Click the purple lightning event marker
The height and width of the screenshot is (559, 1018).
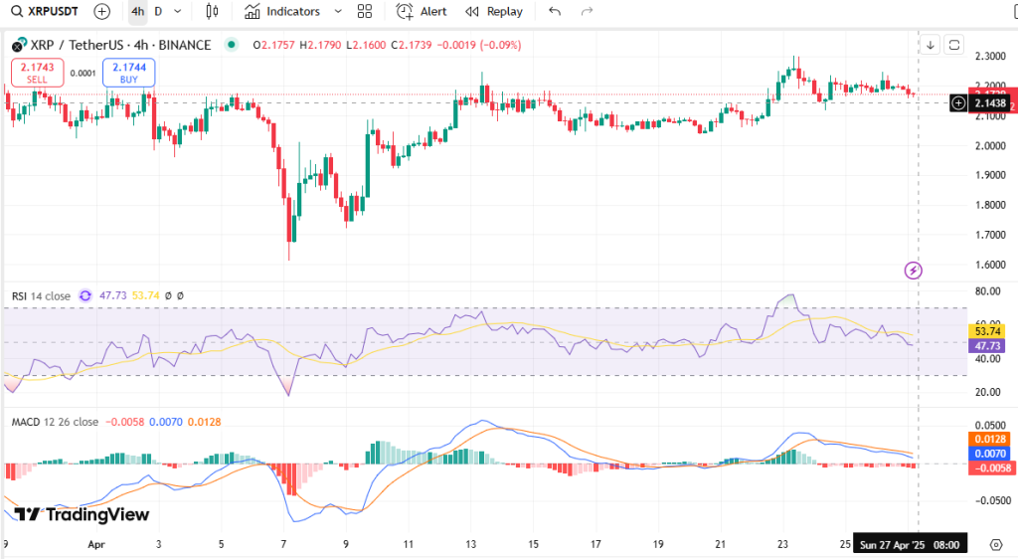[914, 271]
